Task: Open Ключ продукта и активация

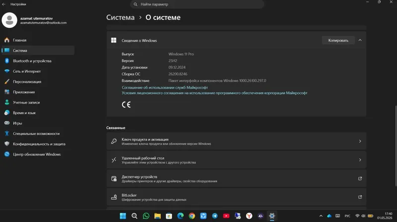Action: 236,141
